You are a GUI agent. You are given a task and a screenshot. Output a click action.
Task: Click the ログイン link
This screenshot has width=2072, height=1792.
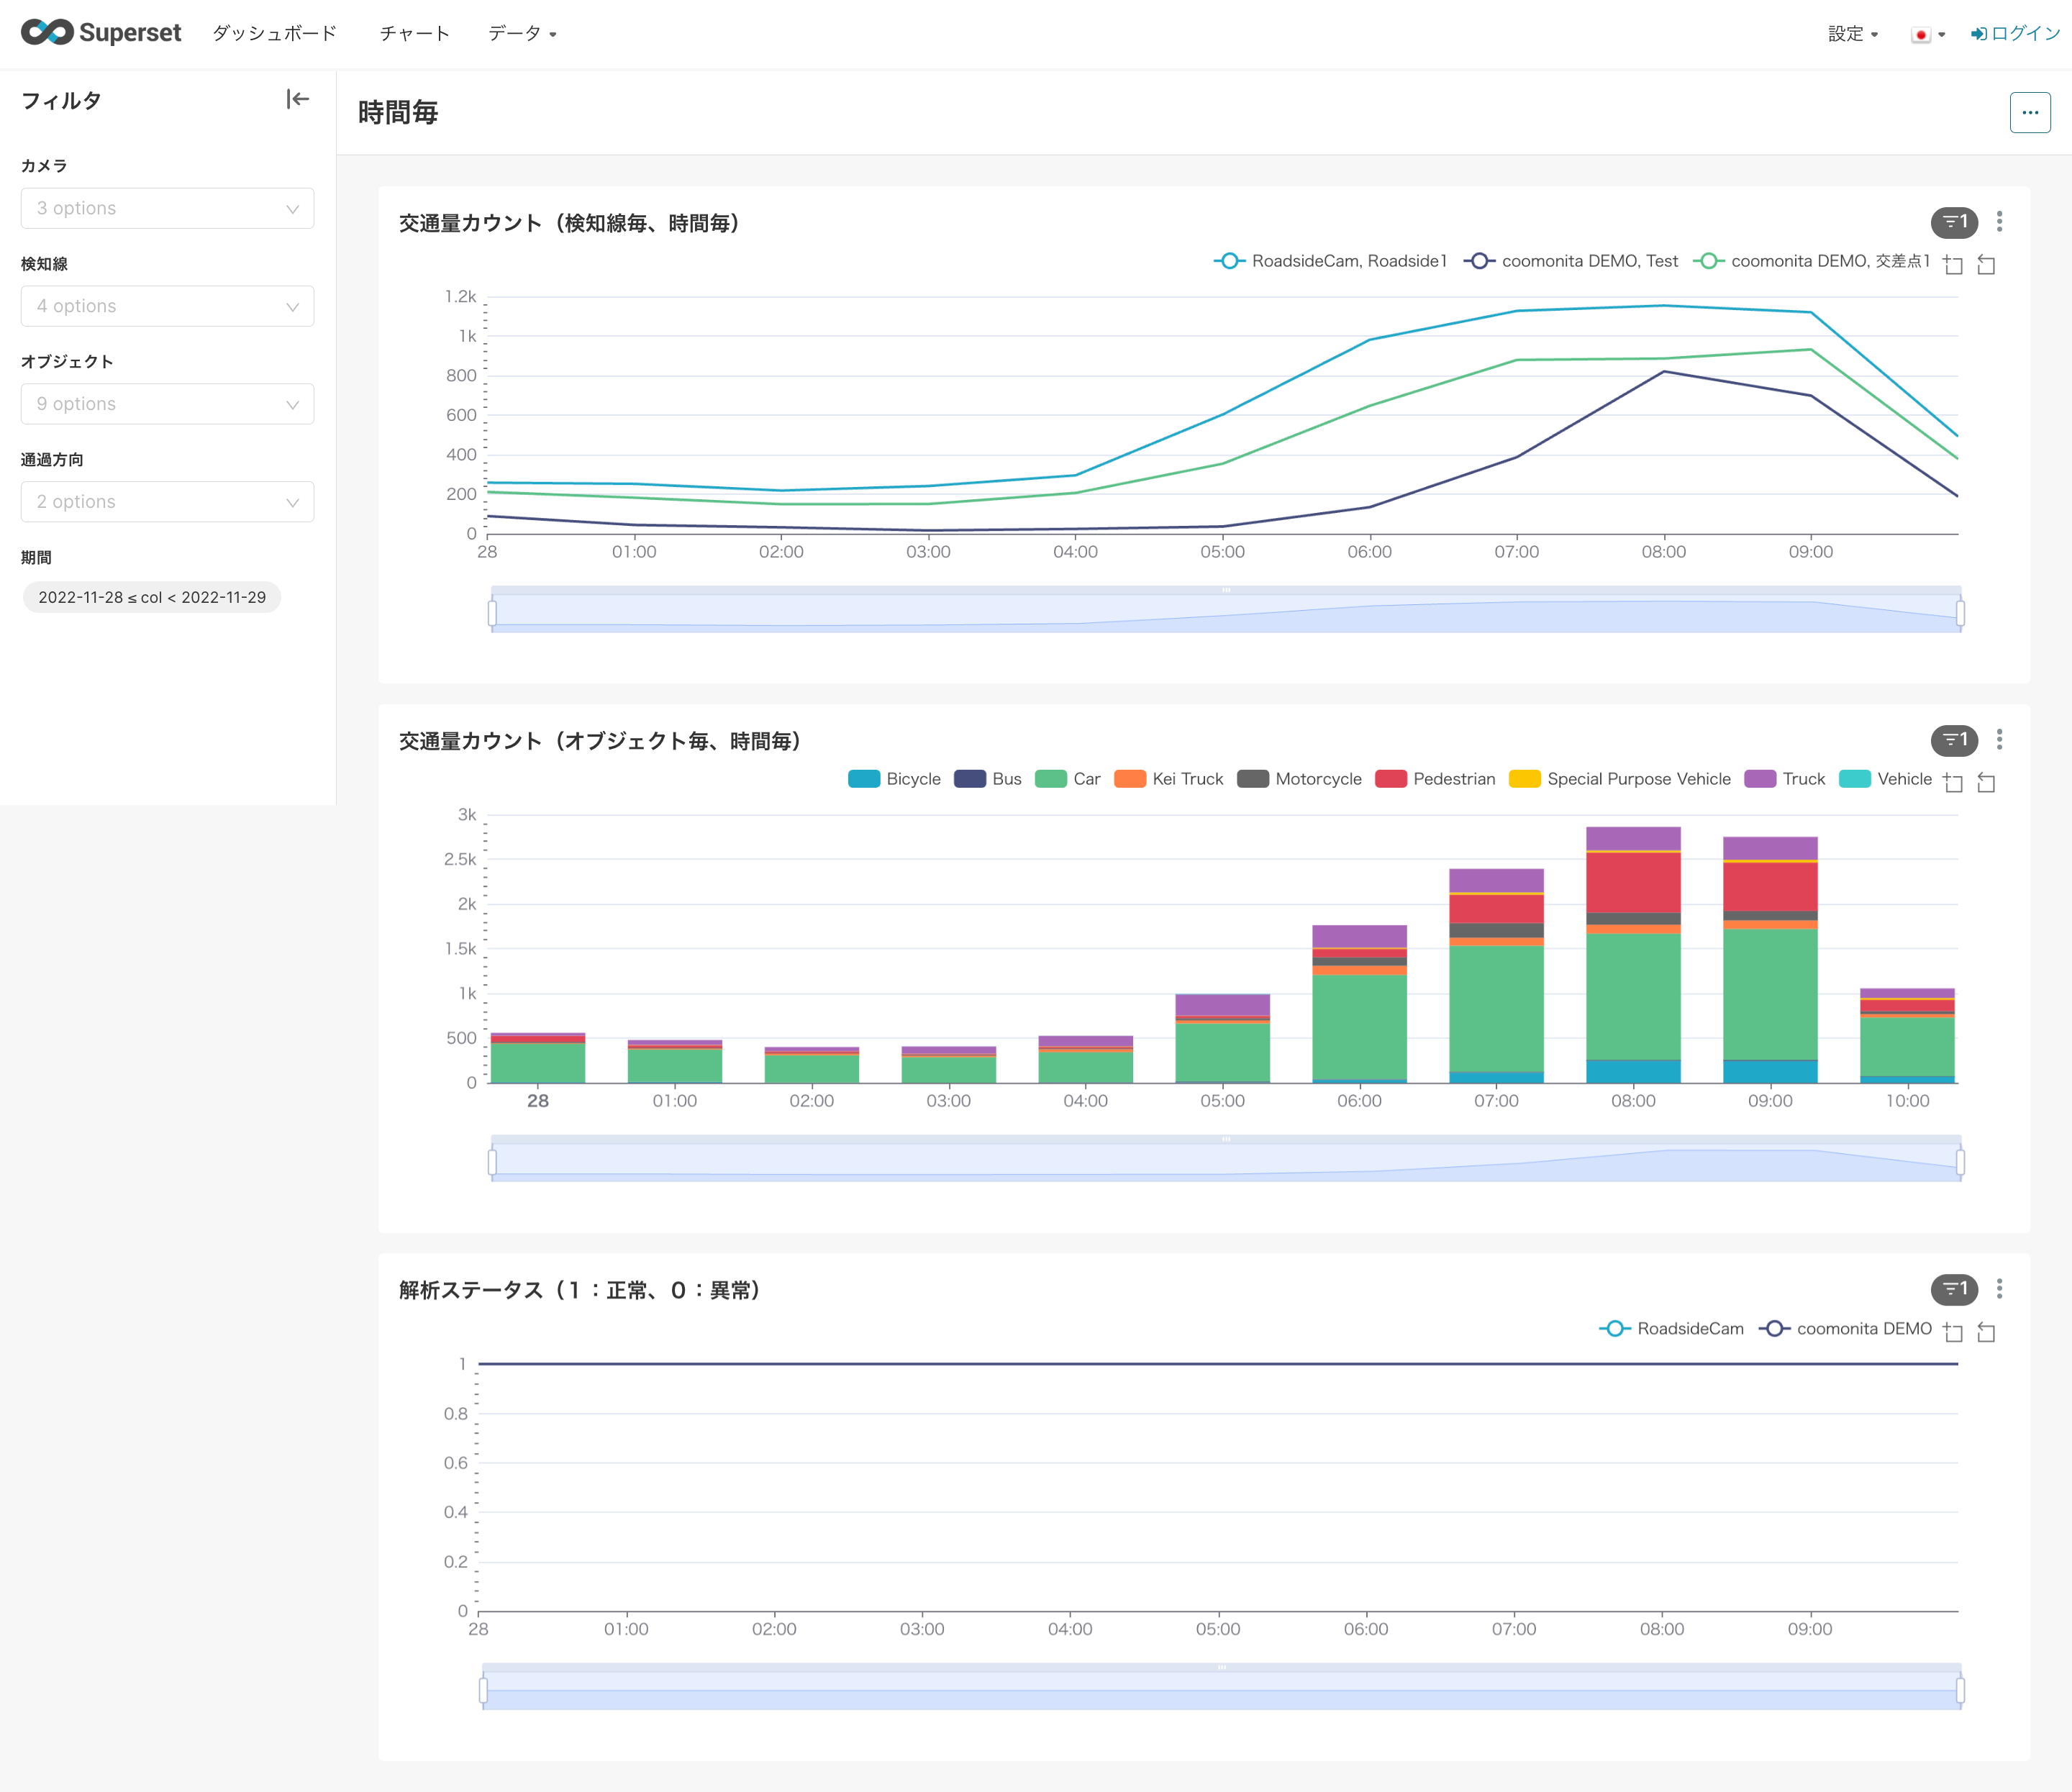(x=2015, y=34)
